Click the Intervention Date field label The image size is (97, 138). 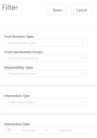[17, 124]
